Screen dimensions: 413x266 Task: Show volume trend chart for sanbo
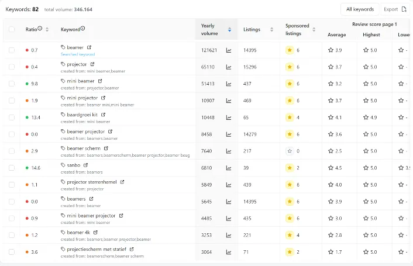pos(229,168)
